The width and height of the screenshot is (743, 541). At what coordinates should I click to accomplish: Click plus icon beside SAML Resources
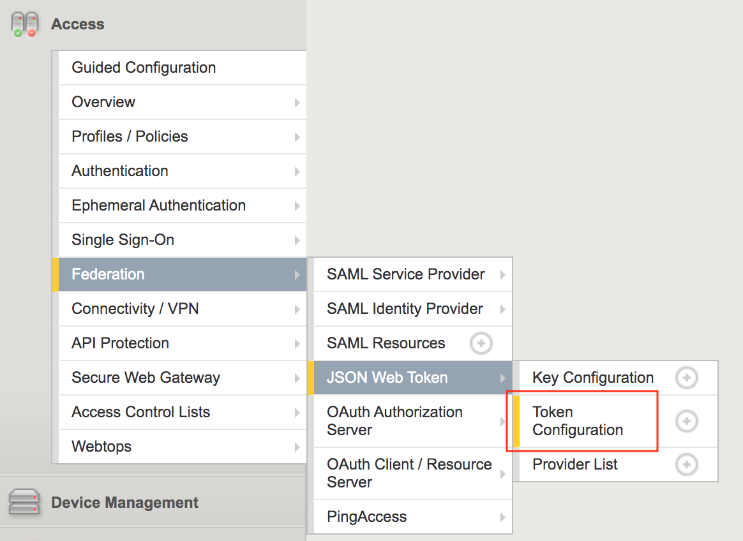[x=481, y=343]
